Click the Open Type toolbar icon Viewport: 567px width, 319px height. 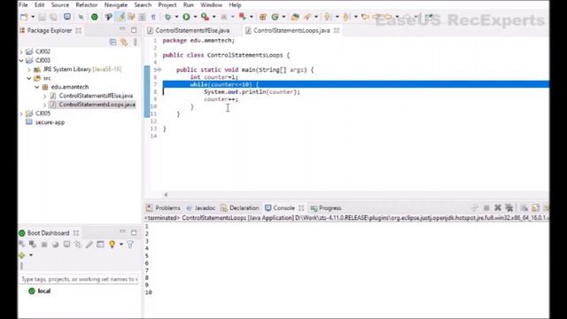[295, 17]
